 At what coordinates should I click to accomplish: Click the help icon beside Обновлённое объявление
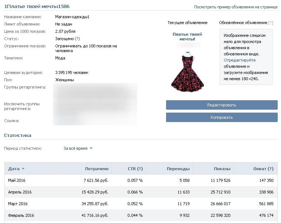click(x=270, y=23)
